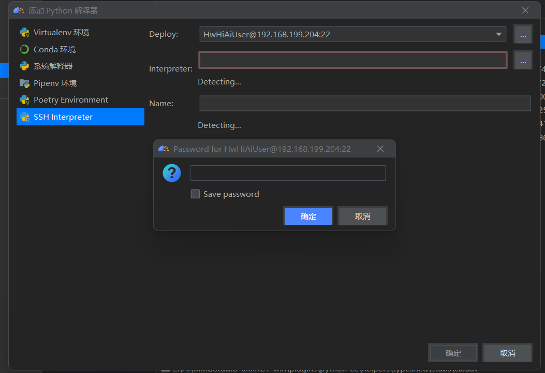Open the Deploy browse ellipsis button

[x=523, y=35]
